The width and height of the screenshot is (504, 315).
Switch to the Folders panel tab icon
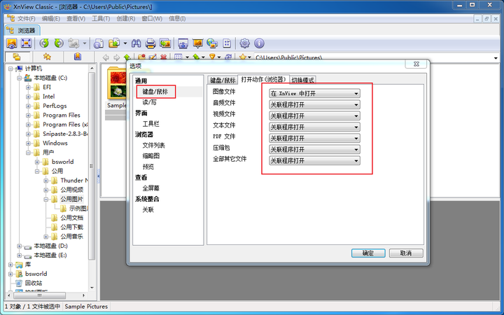click(17, 57)
